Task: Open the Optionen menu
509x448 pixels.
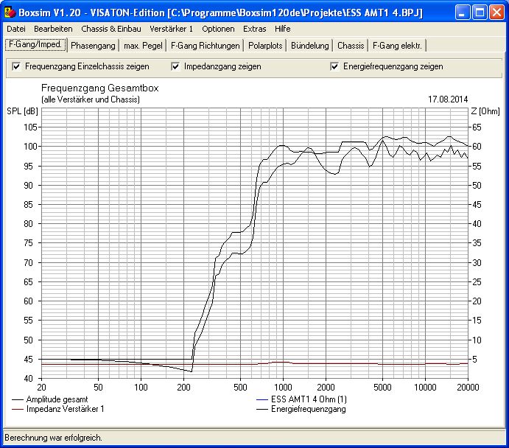Action: (x=218, y=29)
